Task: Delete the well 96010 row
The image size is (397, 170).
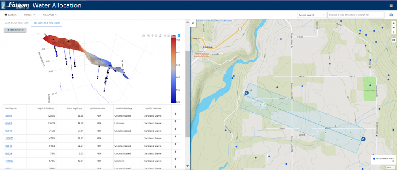Action: (x=176, y=129)
